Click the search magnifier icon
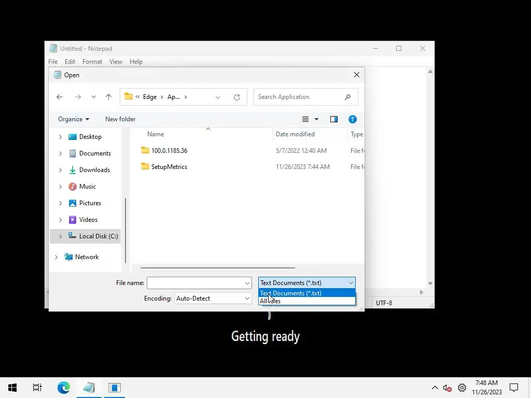This screenshot has height=398, width=531. [x=347, y=97]
